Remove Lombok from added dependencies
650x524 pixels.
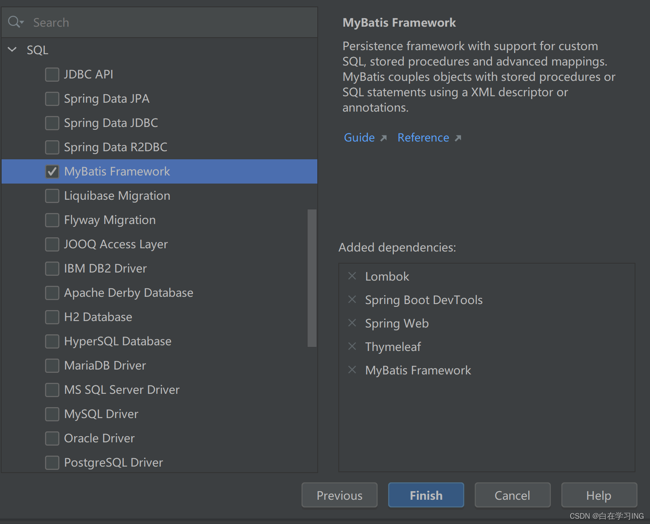pyautogui.click(x=352, y=276)
